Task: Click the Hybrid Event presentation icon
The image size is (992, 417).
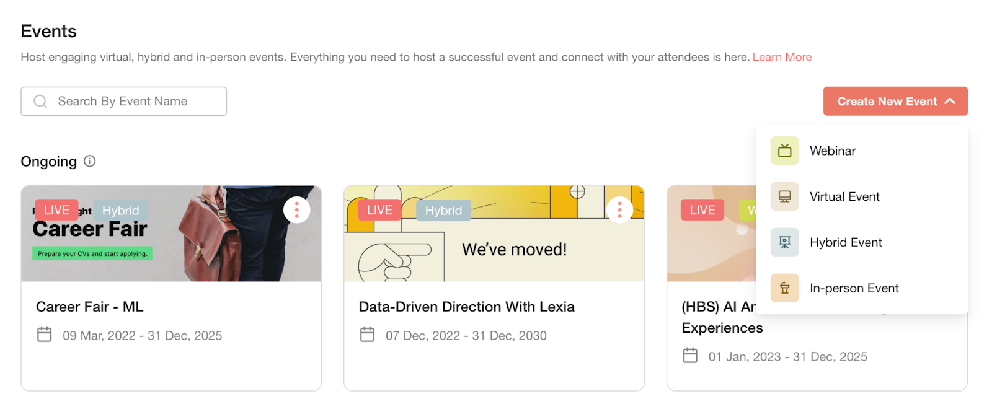Action: point(784,242)
